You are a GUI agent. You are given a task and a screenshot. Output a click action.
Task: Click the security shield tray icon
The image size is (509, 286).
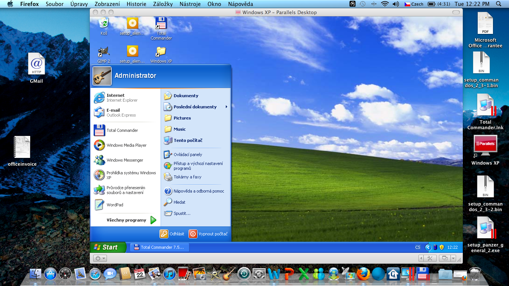pos(442,247)
